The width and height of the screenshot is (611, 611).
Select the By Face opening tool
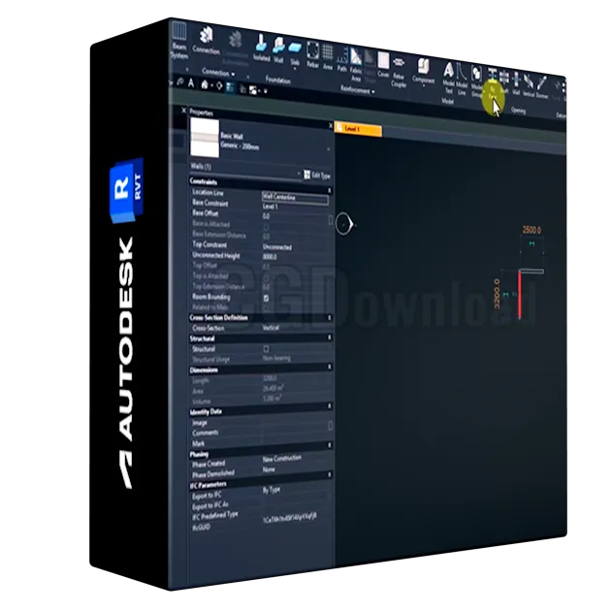point(493,84)
